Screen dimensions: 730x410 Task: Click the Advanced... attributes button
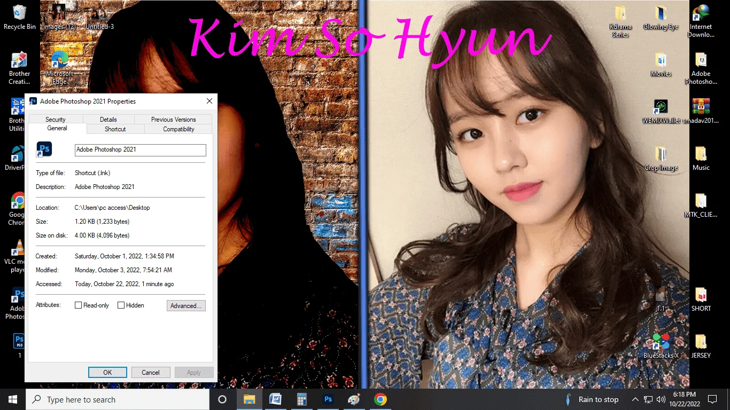pos(186,306)
